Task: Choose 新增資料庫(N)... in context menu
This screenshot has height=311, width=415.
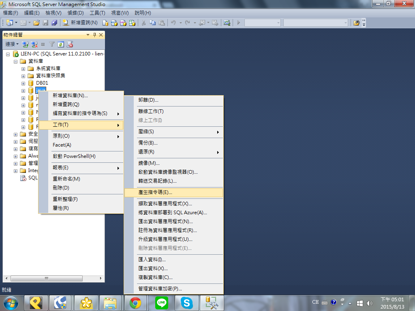Action: (81, 96)
